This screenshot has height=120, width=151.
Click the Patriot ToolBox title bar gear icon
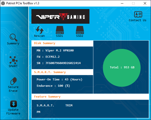3,3
